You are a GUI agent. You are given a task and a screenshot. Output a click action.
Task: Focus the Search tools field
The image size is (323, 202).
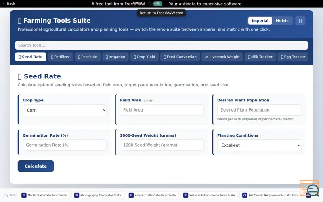tap(161, 45)
